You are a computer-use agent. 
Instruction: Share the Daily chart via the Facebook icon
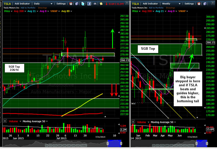coord(89,4)
